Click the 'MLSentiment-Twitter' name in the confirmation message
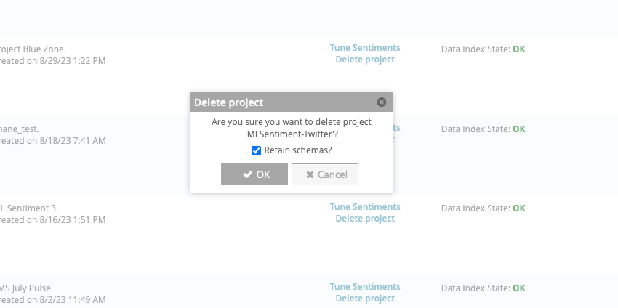 coord(289,134)
